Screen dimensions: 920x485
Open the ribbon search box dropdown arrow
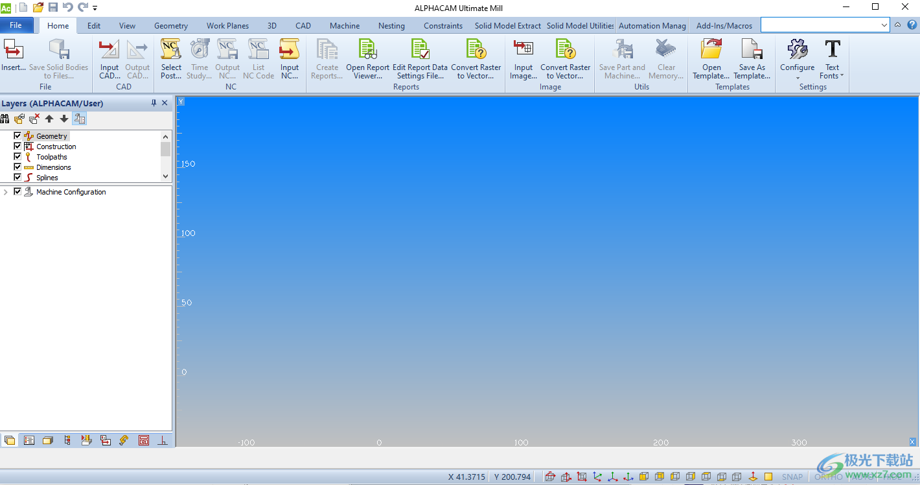click(x=884, y=25)
